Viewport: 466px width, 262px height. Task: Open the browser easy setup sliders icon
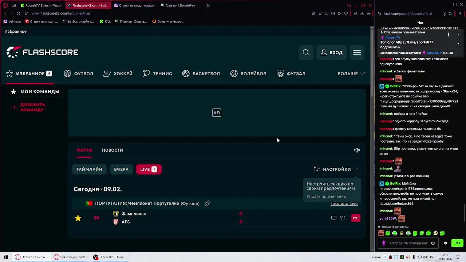tap(369, 13)
